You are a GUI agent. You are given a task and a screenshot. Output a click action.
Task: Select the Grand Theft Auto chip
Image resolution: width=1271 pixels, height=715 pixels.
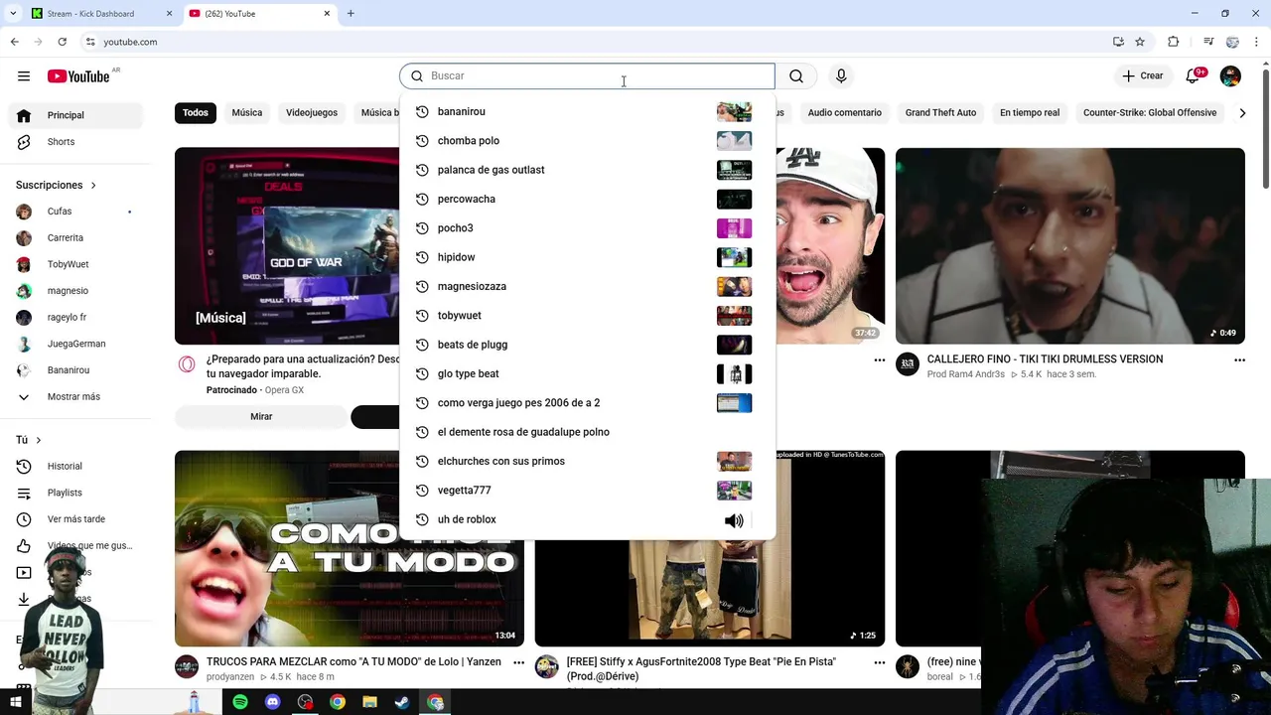[x=940, y=112]
